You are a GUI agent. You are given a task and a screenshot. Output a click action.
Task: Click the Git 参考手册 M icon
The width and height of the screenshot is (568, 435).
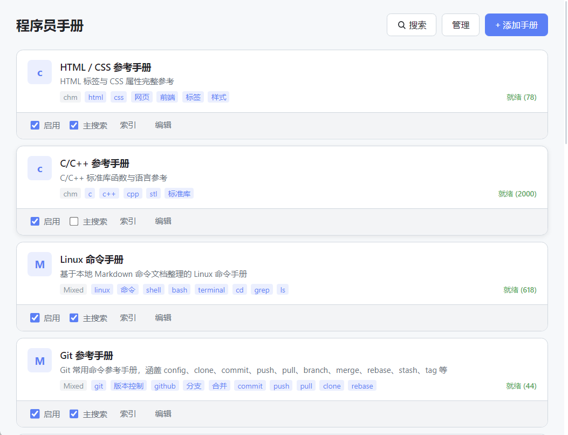[x=39, y=361]
